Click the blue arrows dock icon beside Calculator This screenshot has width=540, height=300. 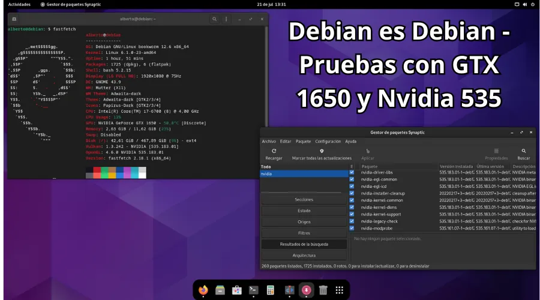click(x=289, y=290)
